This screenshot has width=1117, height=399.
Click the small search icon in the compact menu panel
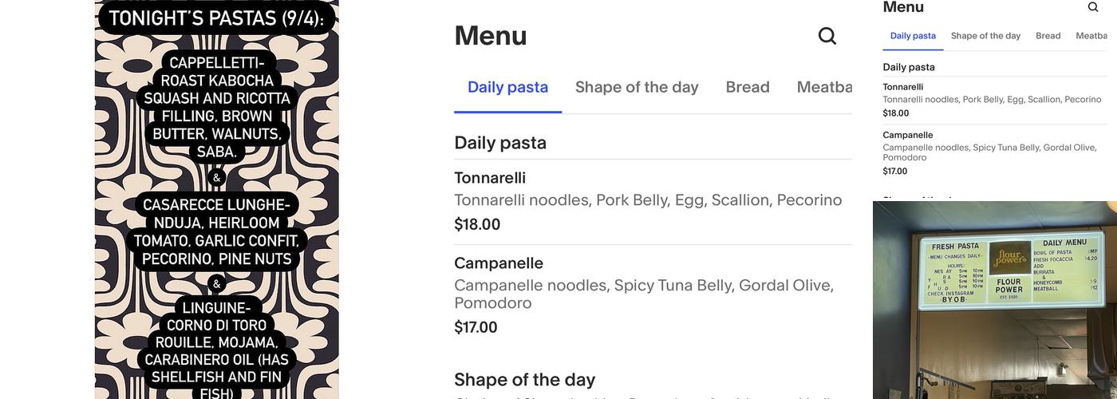1093,7
